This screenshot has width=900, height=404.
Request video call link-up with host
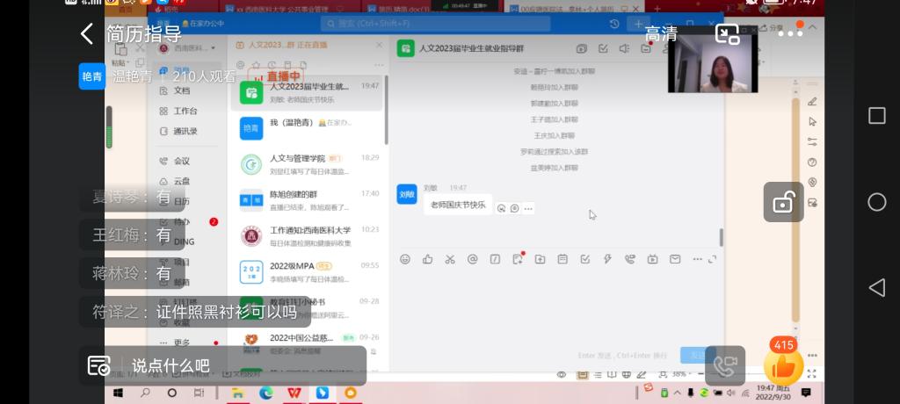[x=725, y=365]
